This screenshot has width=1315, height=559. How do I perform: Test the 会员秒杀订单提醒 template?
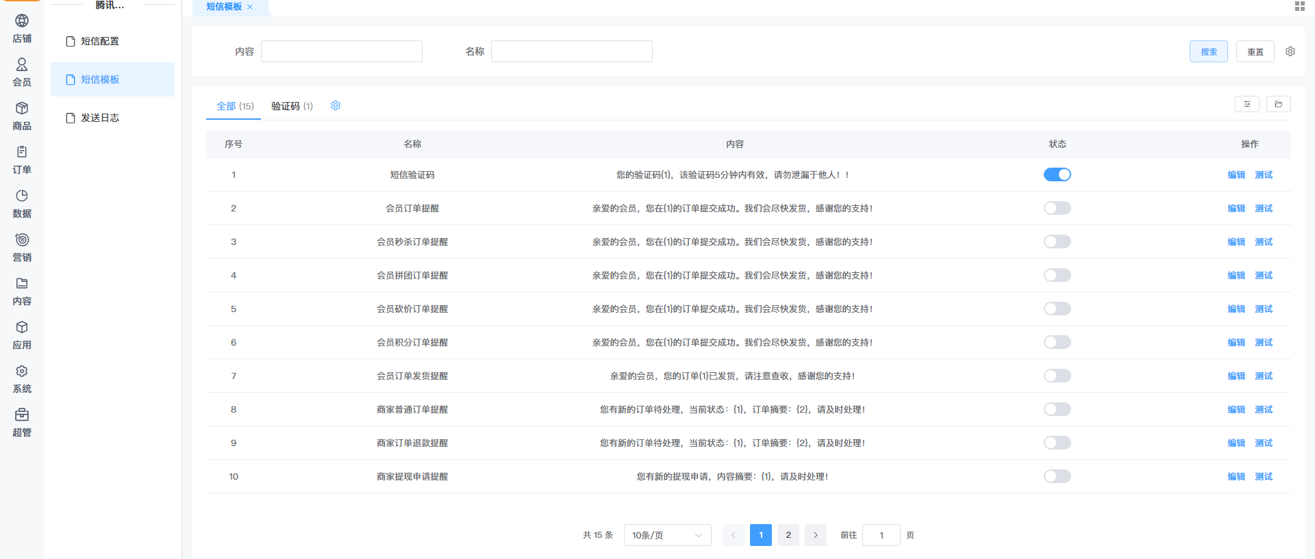(1264, 242)
